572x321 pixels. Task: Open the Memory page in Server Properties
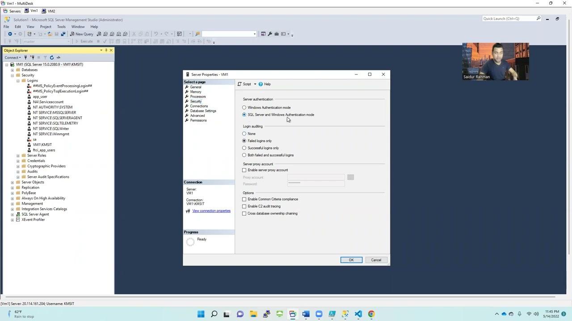(x=196, y=92)
